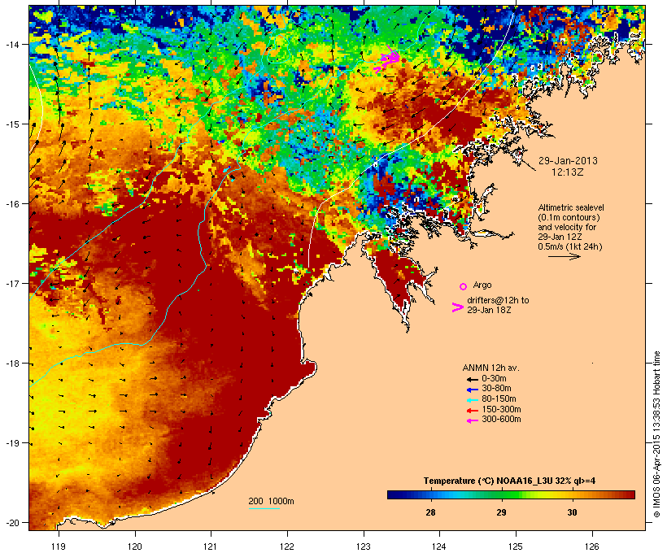Click the Altimetric sealevel text
The width and height of the screenshot is (667, 553).
click(x=571, y=207)
